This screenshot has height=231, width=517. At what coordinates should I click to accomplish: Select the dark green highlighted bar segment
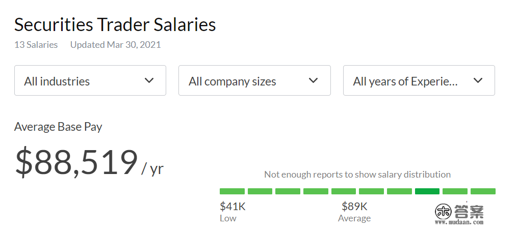(427, 191)
